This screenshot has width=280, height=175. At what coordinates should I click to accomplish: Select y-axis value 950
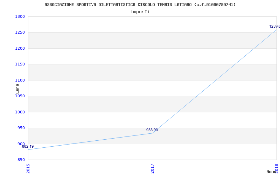click(x=21, y=128)
